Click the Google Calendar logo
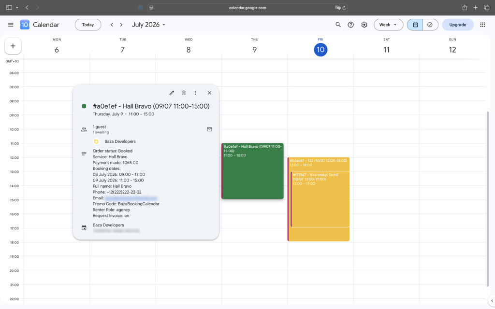The width and height of the screenshot is (495, 309). coord(25,25)
